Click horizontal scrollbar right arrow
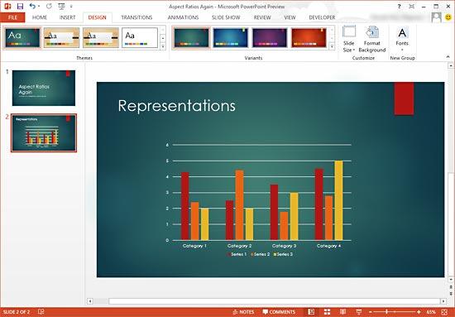Viewport: 455px width, 317px height. click(x=443, y=301)
